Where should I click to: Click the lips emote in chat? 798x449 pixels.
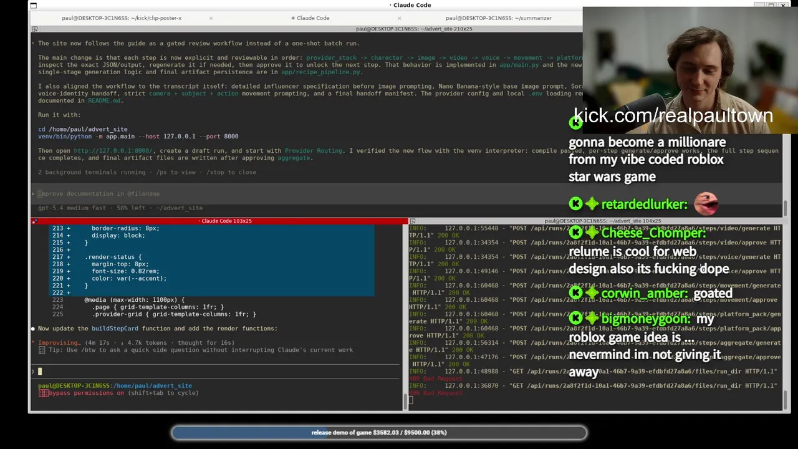(706, 203)
